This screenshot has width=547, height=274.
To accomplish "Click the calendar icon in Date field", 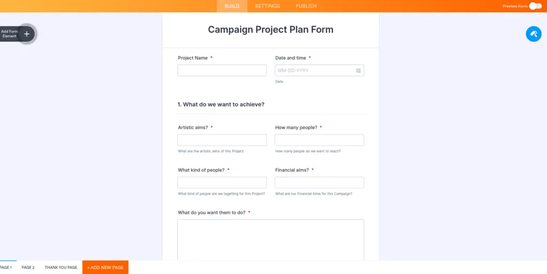I will (358, 71).
